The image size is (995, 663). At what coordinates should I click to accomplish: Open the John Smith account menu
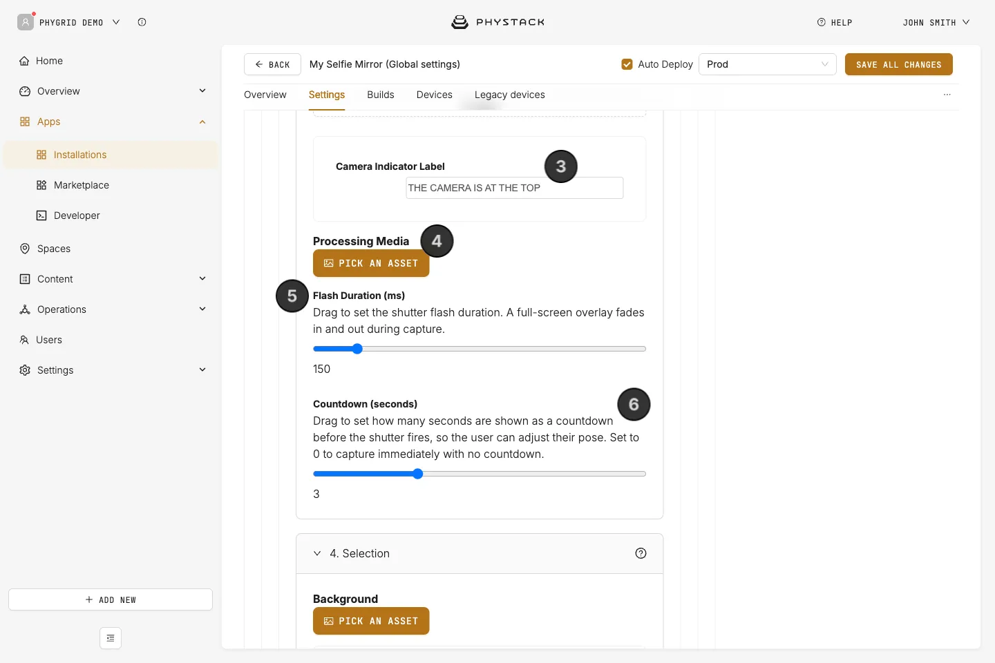(x=936, y=22)
